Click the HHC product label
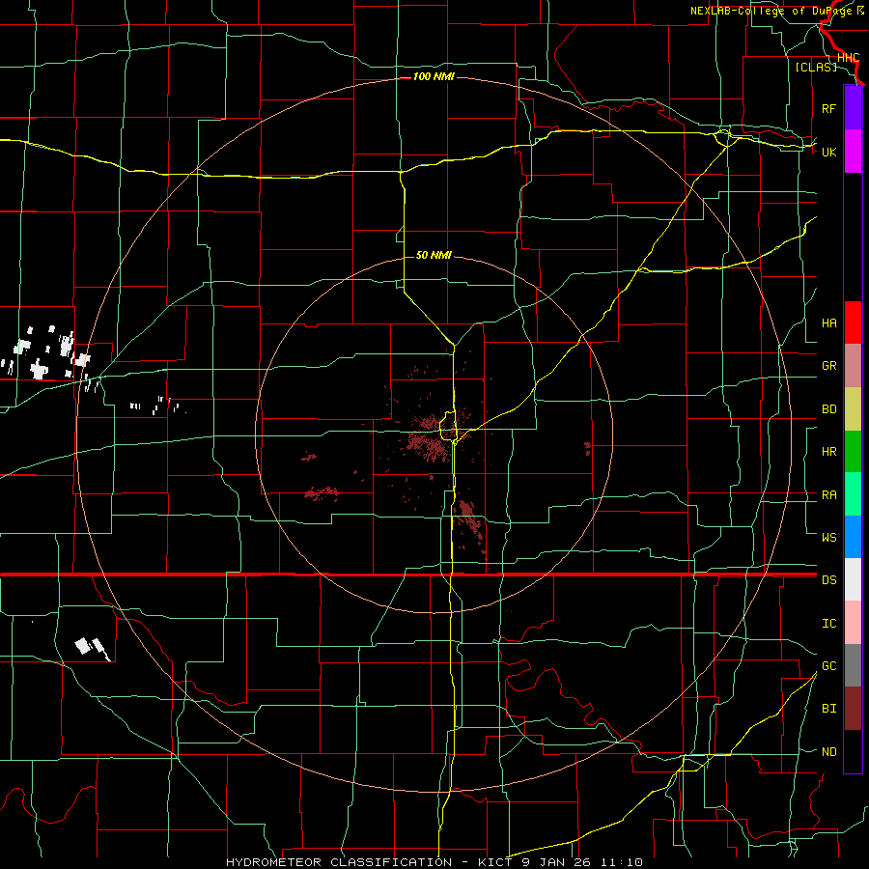This screenshot has height=869, width=869. (848, 58)
